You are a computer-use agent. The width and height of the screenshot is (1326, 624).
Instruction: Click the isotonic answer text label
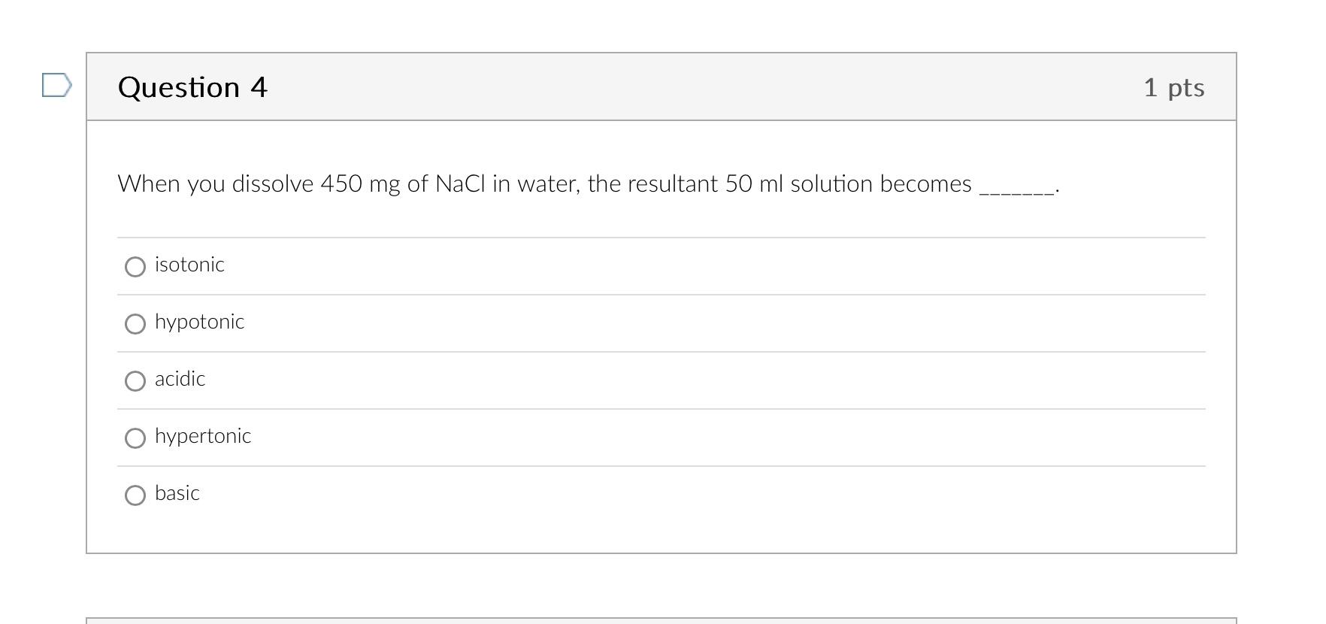(189, 265)
